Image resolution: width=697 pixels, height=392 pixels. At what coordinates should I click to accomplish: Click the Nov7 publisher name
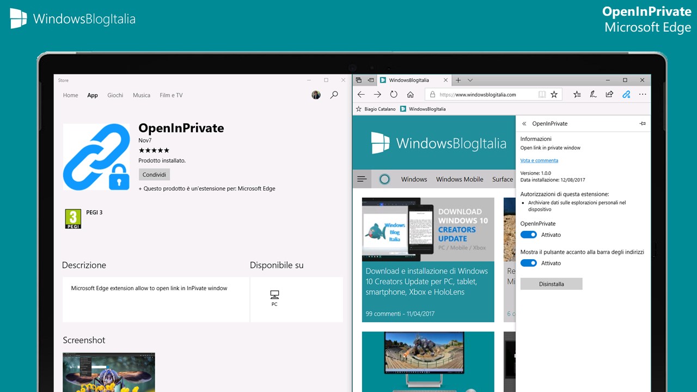click(145, 140)
